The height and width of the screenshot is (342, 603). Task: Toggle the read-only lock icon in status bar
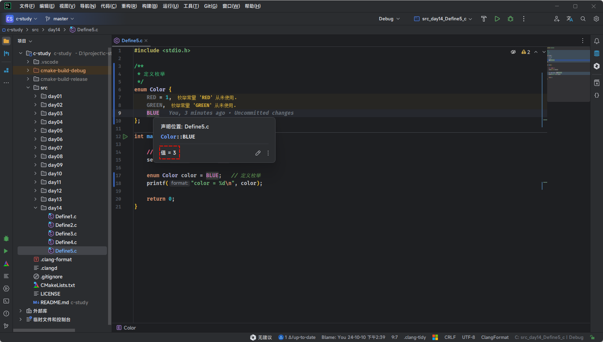click(592, 337)
